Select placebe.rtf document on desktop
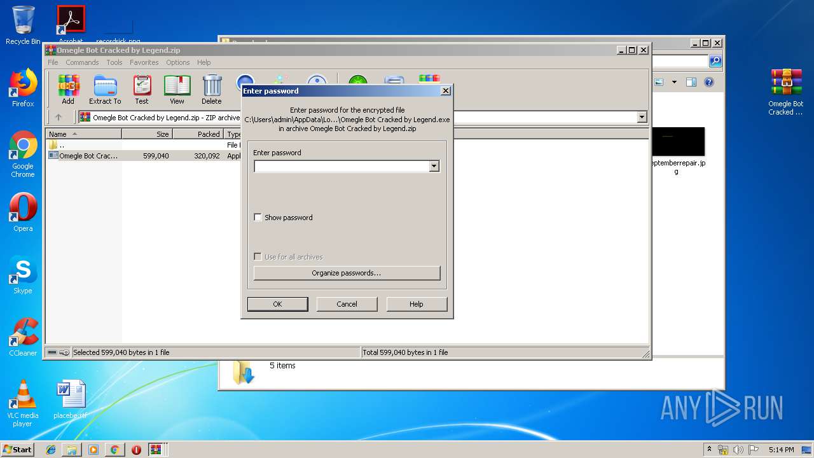Image resolution: width=814 pixels, height=458 pixels. [x=70, y=400]
